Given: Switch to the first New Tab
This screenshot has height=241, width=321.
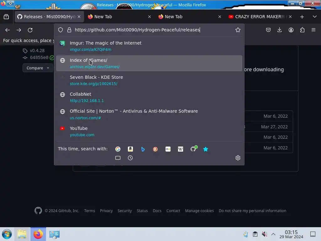Looking at the screenshot, I should 119,17.
